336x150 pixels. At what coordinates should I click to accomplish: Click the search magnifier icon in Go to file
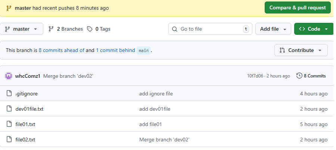175,29
